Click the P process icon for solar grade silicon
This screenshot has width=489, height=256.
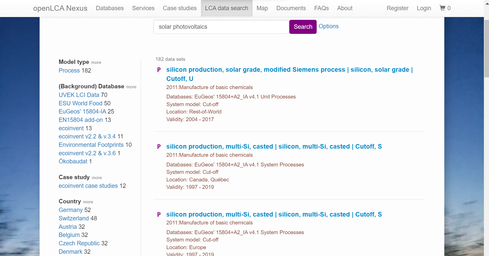159,70
